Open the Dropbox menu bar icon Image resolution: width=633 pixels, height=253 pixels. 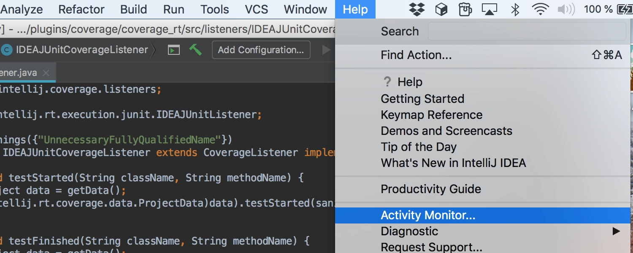coord(417,9)
